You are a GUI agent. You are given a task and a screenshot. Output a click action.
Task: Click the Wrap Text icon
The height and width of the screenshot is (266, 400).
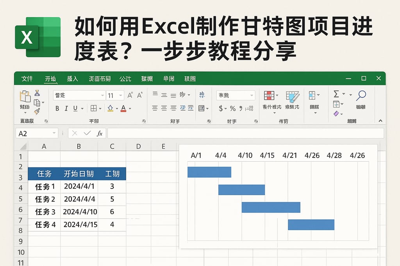click(x=202, y=94)
